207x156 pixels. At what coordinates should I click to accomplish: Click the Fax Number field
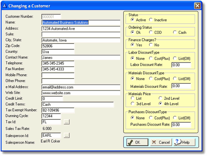[x=58, y=69]
